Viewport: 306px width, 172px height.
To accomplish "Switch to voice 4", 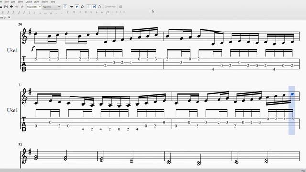I will click(x=124, y=12).
